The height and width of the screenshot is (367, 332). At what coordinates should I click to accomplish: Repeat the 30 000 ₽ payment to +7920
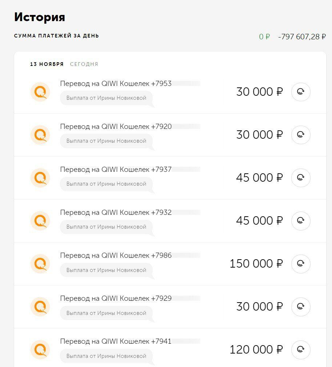coord(301,135)
